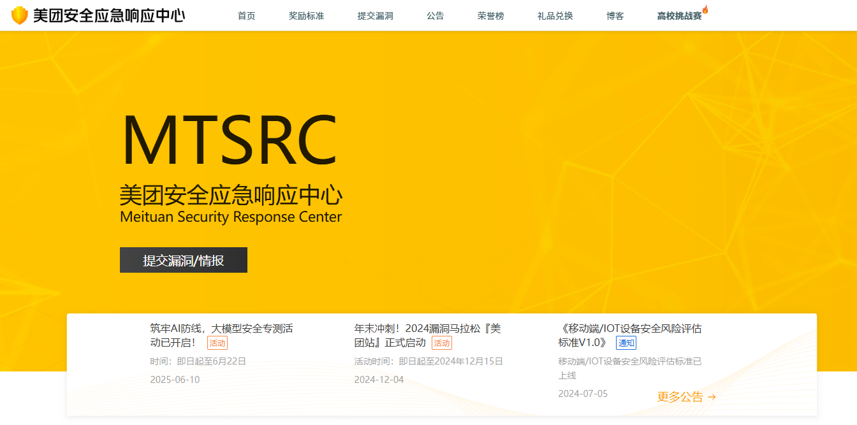Navigate to the 博客 section
857x425 pixels.
coord(615,16)
